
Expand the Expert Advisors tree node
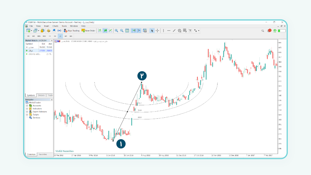tap(27, 112)
